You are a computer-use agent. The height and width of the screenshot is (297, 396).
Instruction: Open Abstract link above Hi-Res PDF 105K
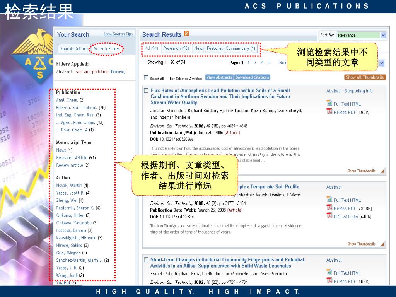[334, 260]
